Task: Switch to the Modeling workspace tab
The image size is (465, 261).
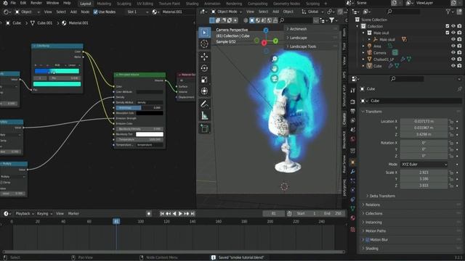Action: (104, 4)
